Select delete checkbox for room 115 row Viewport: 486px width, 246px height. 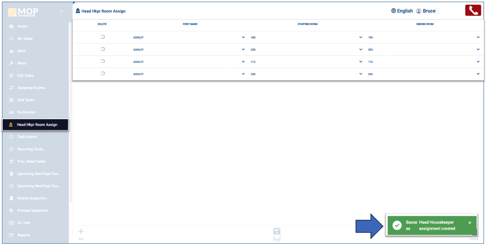103,62
